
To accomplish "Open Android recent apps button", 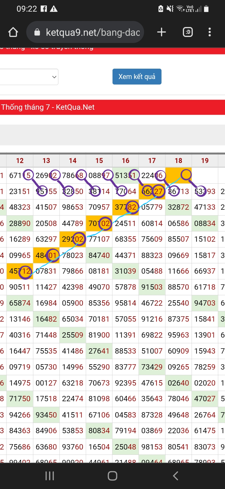I will 50,476.
